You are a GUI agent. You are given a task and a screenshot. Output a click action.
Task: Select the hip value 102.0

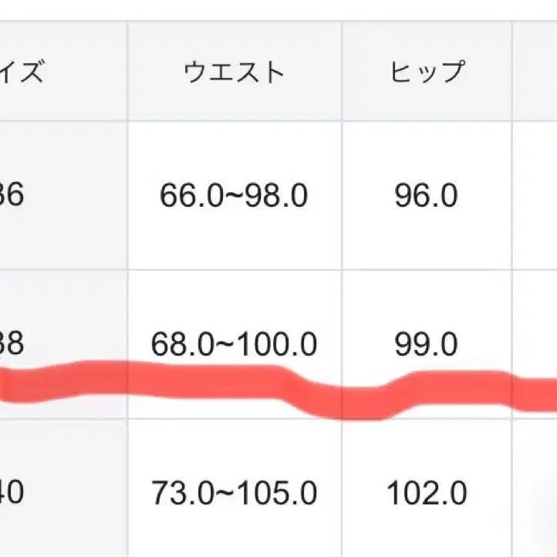[x=427, y=492]
